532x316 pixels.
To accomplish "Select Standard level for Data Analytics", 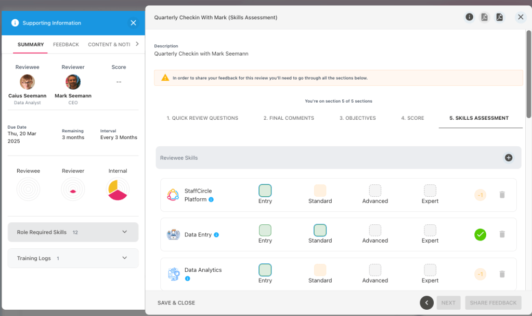I will click(x=320, y=270).
